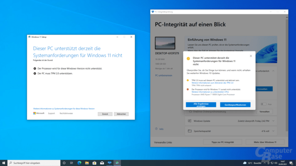Click the Windows Update row icon
The image size is (296, 166).
(x=190, y=121)
